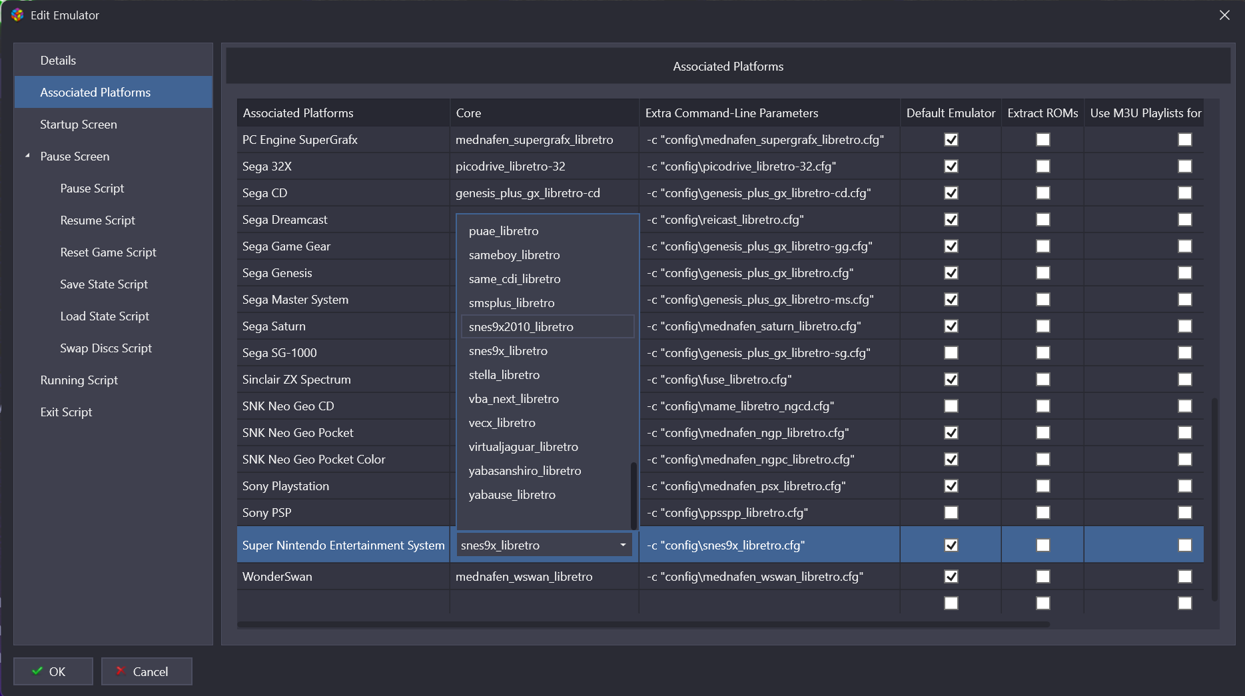
Task: Open the Save State Script page
Action: [x=104, y=284]
